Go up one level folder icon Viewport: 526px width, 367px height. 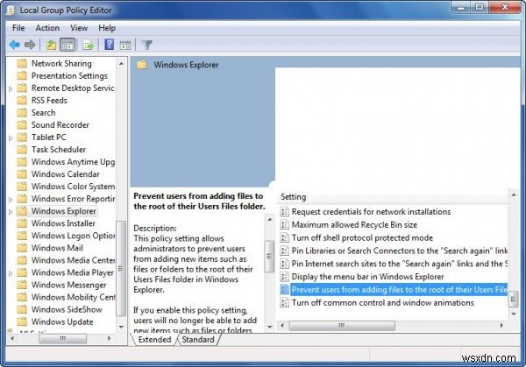51,45
